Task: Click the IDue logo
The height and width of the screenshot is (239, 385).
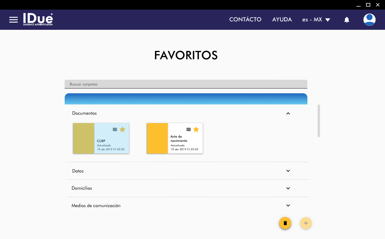Action: coord(38,19)
